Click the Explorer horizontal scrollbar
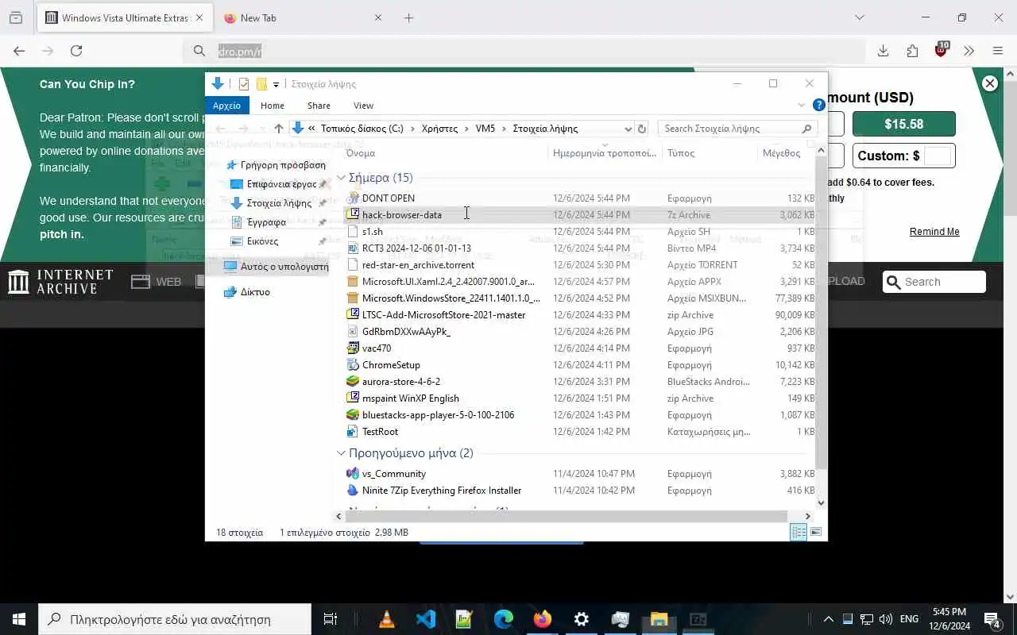1017x635 pixels. (567, 516)
